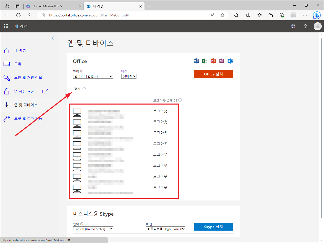The height and width of the screenshot is (243, 324).
Task: Click the info icon next to Skype 언어
Action: pyautogui.click(x=82, y=224)
